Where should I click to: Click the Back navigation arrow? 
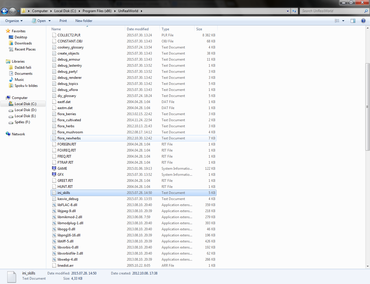point(5,11)
